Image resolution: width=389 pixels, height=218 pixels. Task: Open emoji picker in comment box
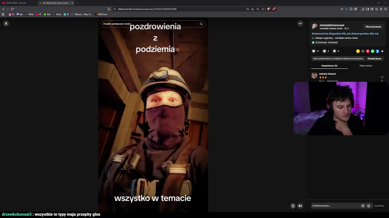[369, 206]
